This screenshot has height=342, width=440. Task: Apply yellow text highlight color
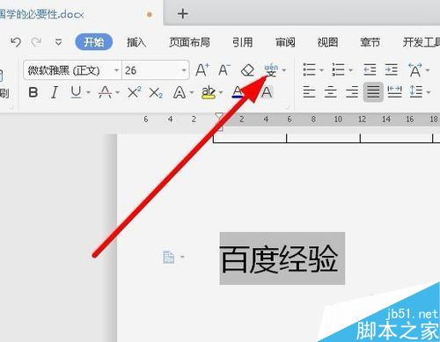209,92
